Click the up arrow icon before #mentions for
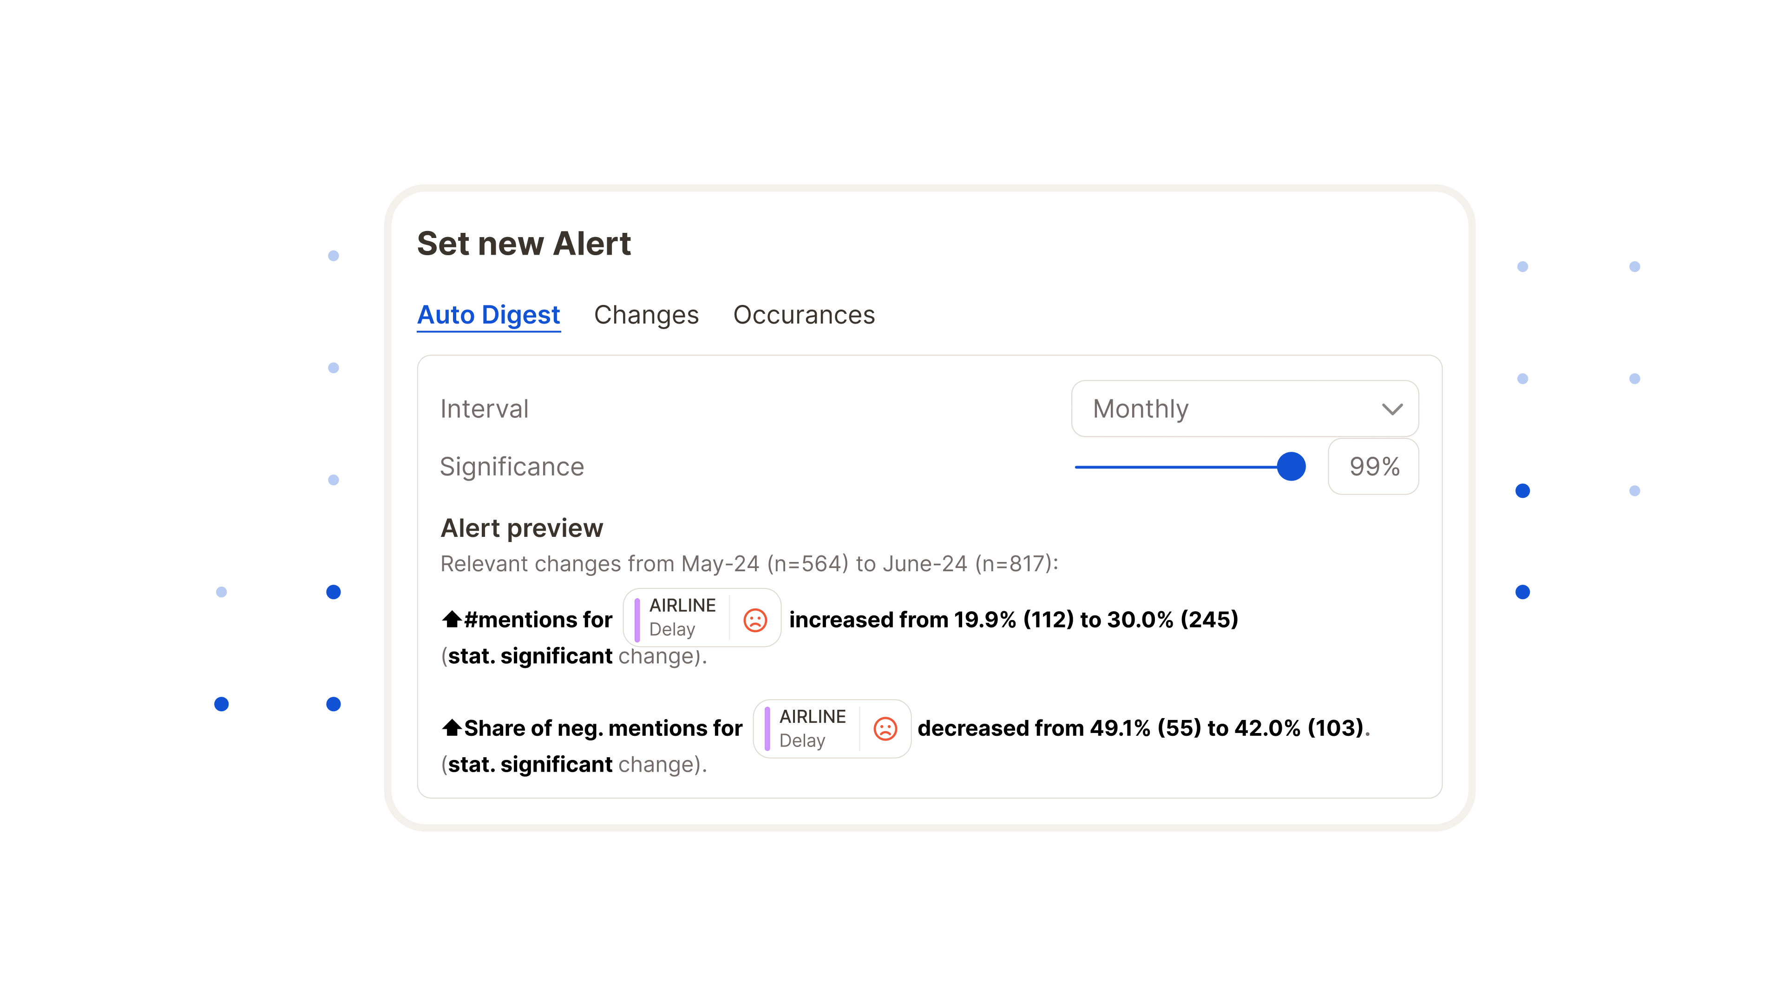The height and width of the screenshot is (1004, 1784). 452,619
